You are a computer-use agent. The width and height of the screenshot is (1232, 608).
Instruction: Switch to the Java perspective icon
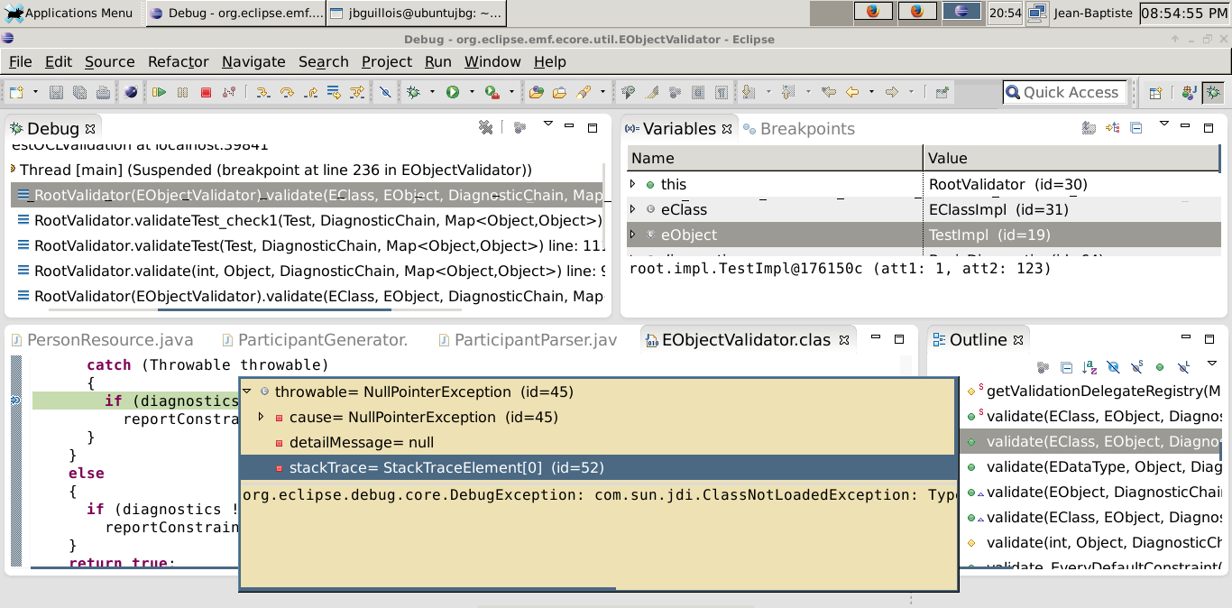(1189, 92)
